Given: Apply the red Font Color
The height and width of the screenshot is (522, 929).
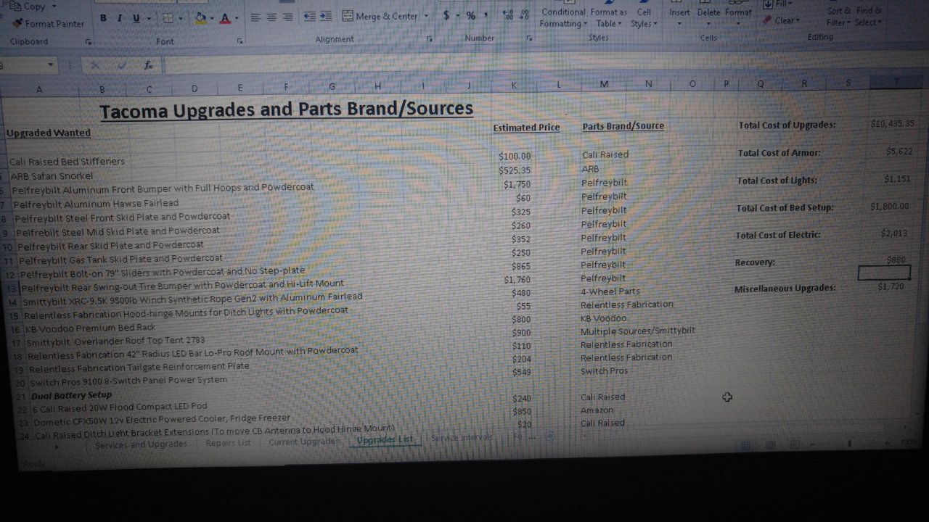Looking at the screenshot, I should (x=226, y=17).
